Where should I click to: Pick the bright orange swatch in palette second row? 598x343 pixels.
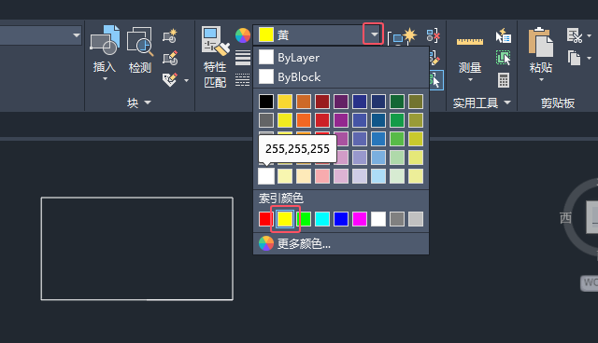pos(304,120)
